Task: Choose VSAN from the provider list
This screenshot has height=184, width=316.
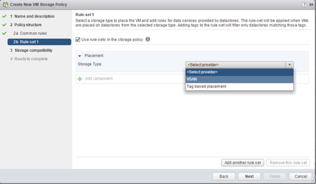Action: click(x=240, y=79)
